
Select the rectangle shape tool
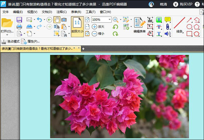point(189,34)
